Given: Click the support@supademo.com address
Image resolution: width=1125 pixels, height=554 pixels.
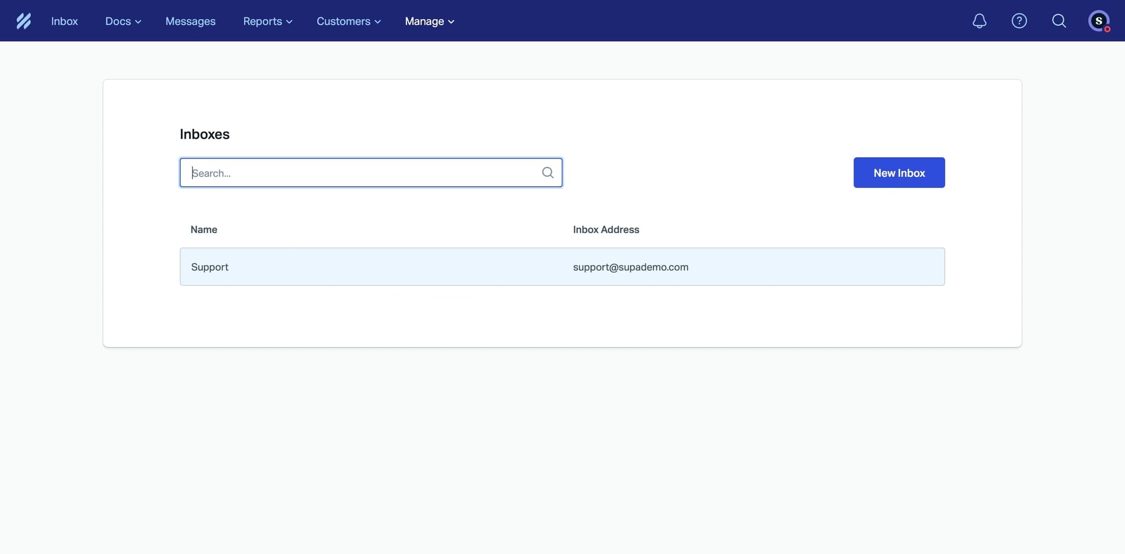Looking at the screenshot, I should [x=631, y=267].
